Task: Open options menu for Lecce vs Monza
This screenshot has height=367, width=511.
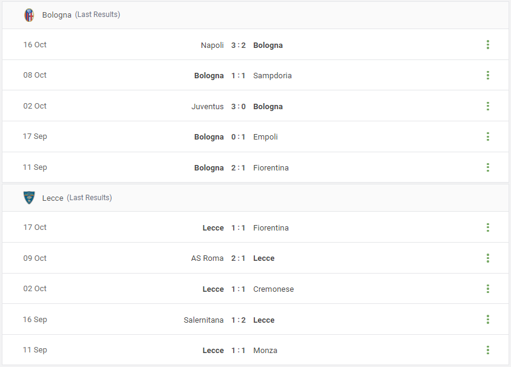Action: [x=487, y=350]
